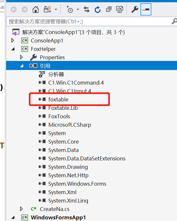Select the CreateNa.cs file
Viewport: 177px width, 221px height.
pyautogui.click(x=54, y=209)
